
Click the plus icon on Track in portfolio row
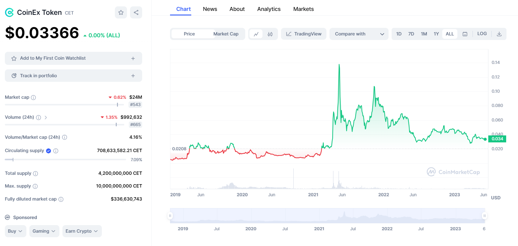click(x=133, y=76)
